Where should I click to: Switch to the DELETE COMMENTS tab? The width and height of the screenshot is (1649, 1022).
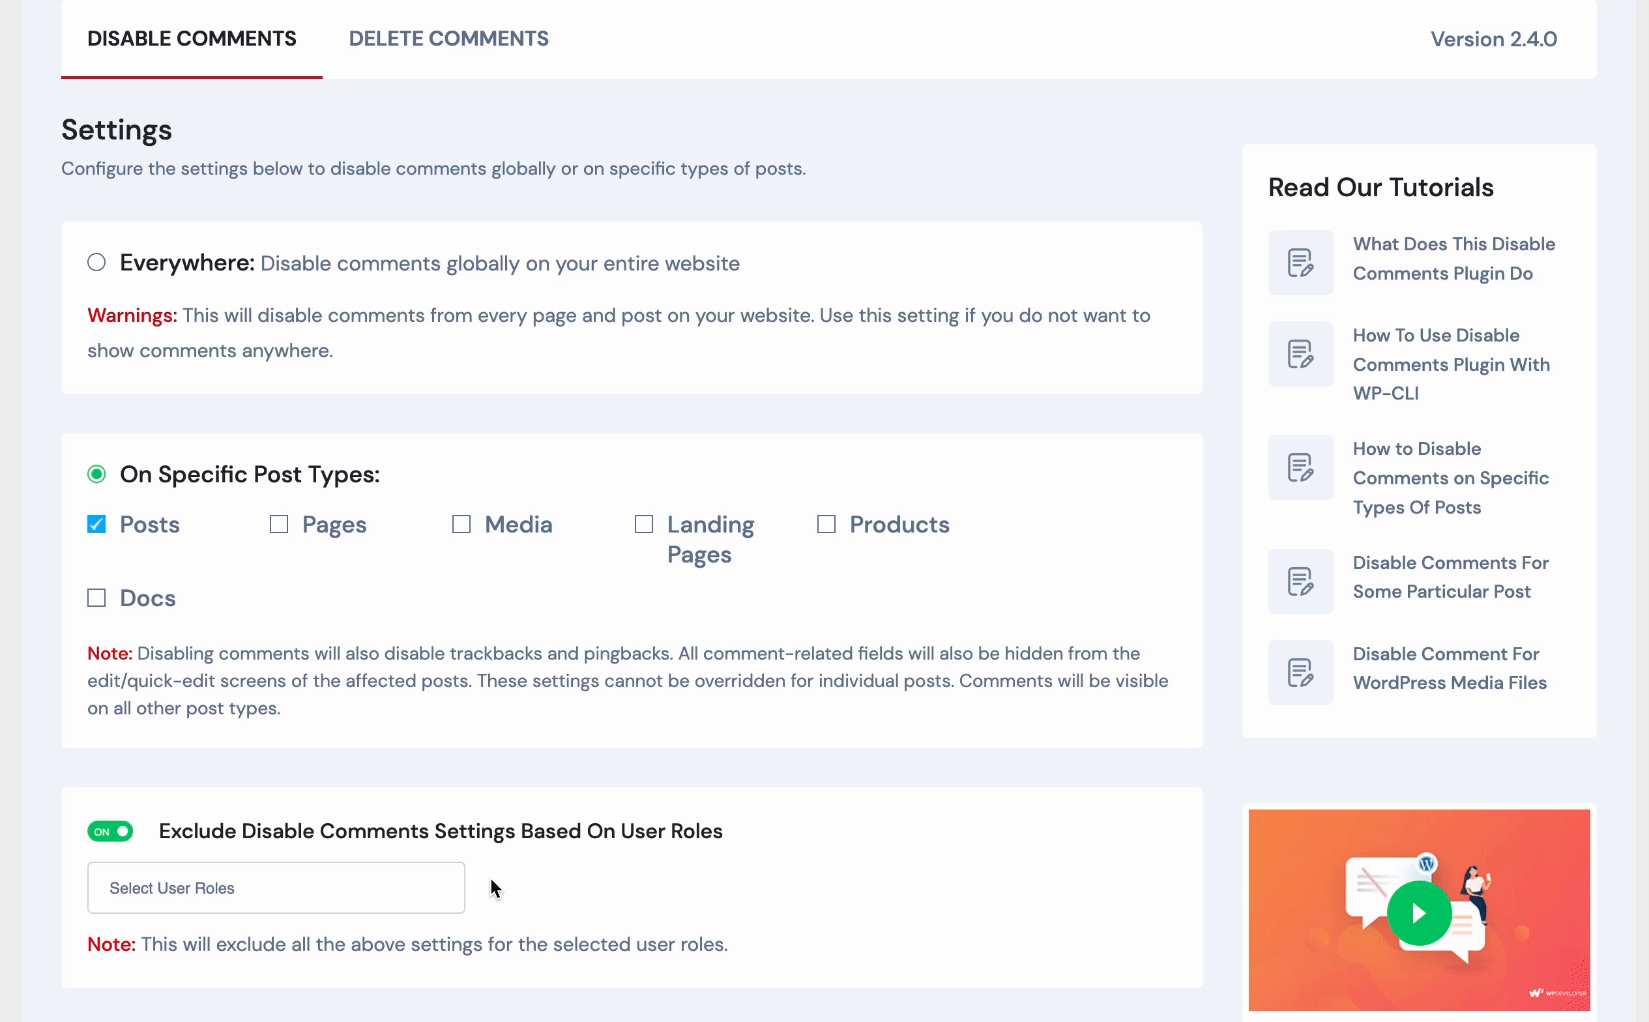coord(449,39)
